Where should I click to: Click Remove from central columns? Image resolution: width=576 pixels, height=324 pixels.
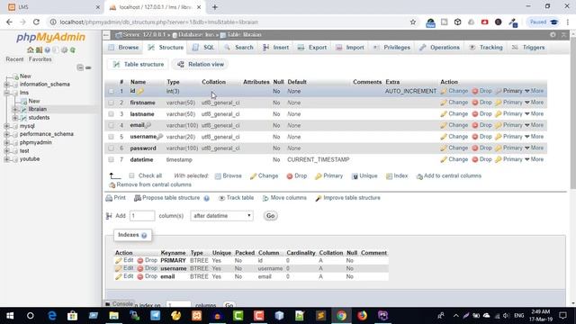tap(150, 184)
